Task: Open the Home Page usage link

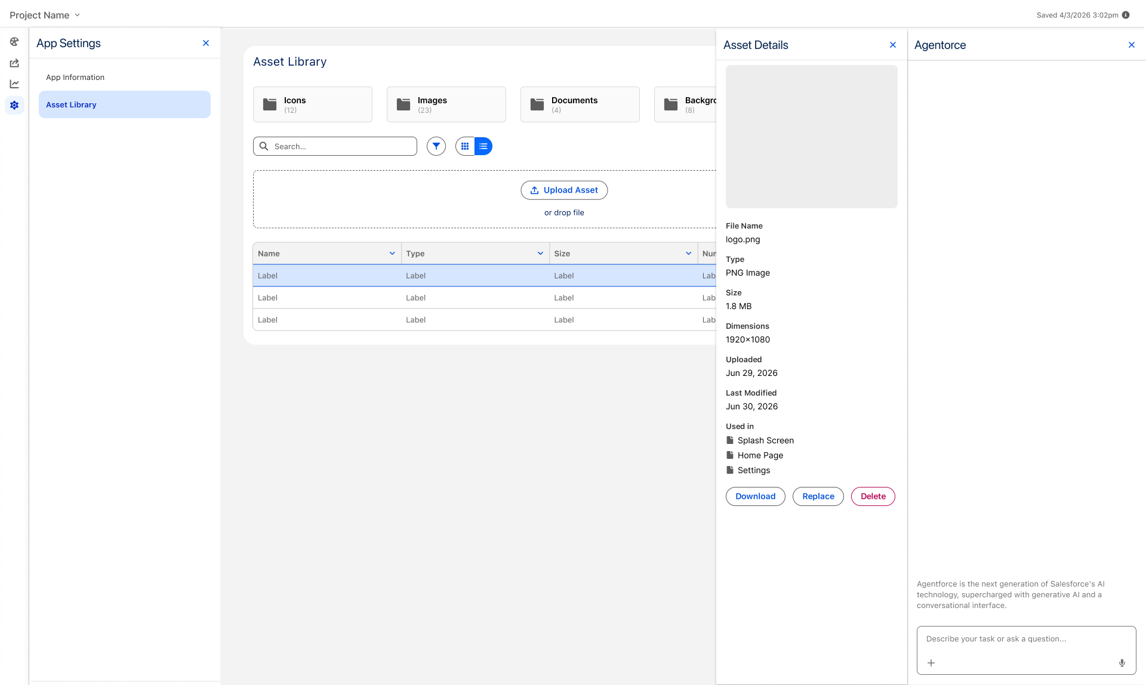Action: click(754, 455)
